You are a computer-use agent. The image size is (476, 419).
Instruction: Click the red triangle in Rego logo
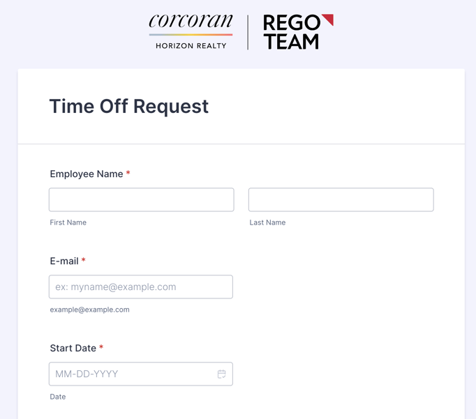(327, 20)
